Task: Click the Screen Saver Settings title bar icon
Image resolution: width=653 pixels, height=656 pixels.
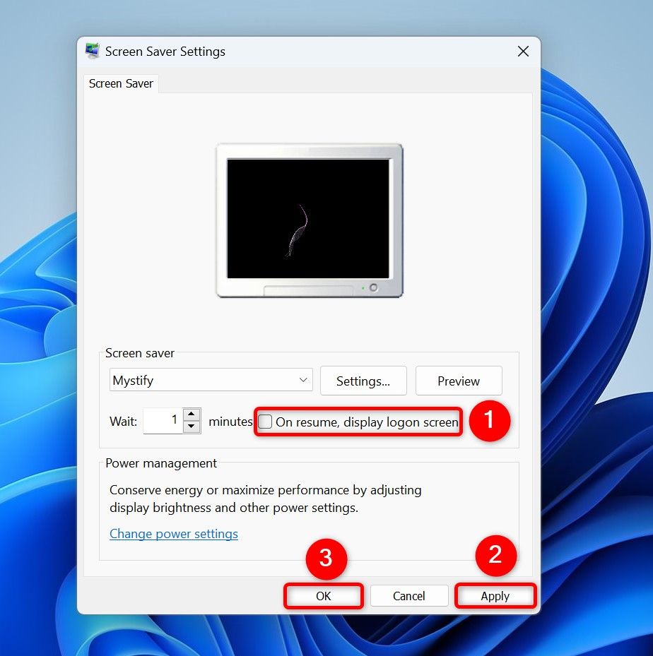Action: (93, 50)
